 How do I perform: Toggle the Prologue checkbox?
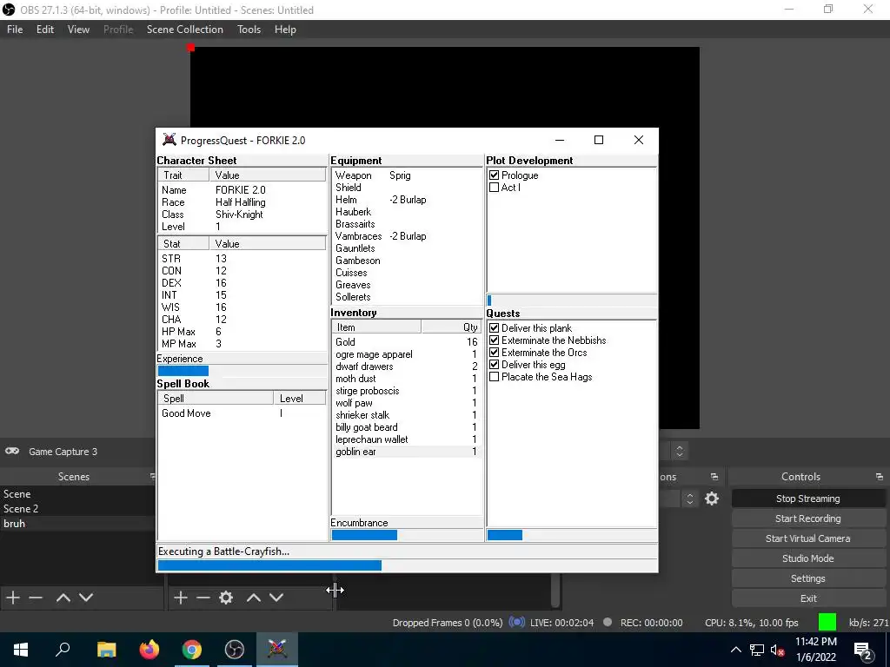pos(494,175)
